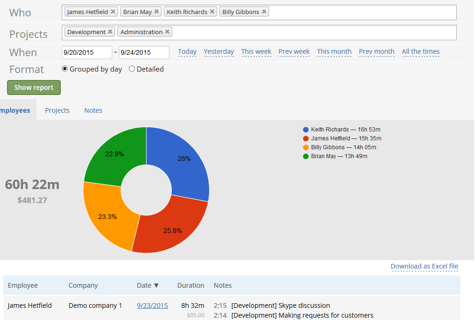This screenshot has height=320, width=475.
Task: Click blue Keith Richards legend swatch
Action: (x=306, y=130)
